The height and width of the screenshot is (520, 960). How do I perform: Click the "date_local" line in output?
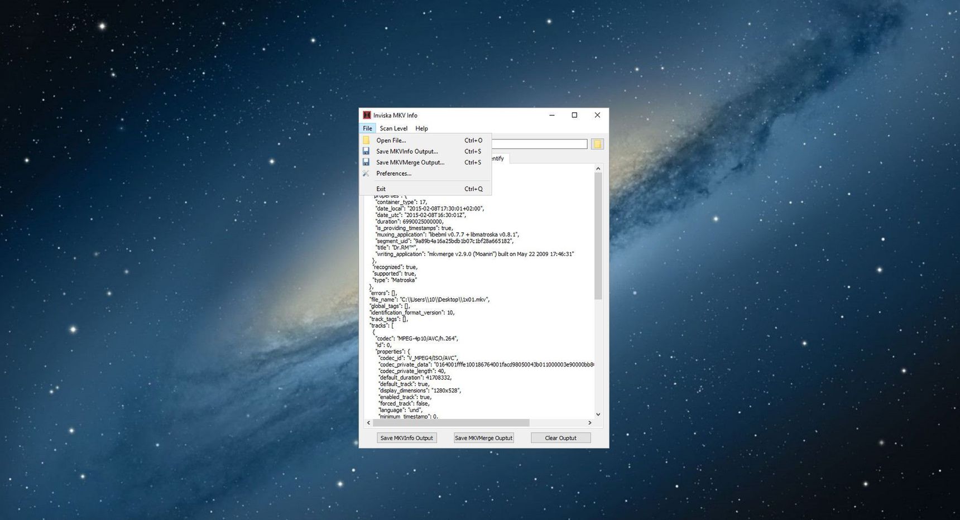430,209
